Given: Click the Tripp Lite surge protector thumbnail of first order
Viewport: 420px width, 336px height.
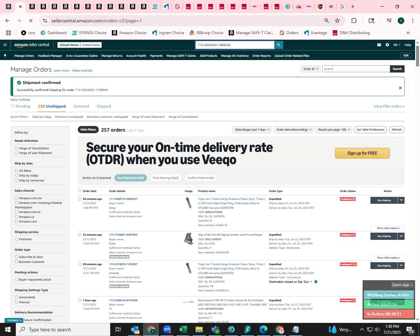Looking at the screenshot, I should click(x=189, y=202).
